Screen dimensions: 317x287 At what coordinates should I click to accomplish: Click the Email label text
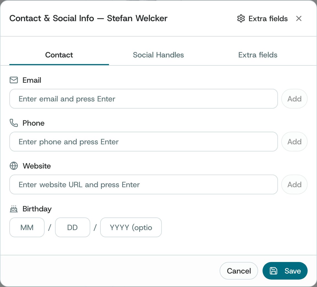click(32, 80)
